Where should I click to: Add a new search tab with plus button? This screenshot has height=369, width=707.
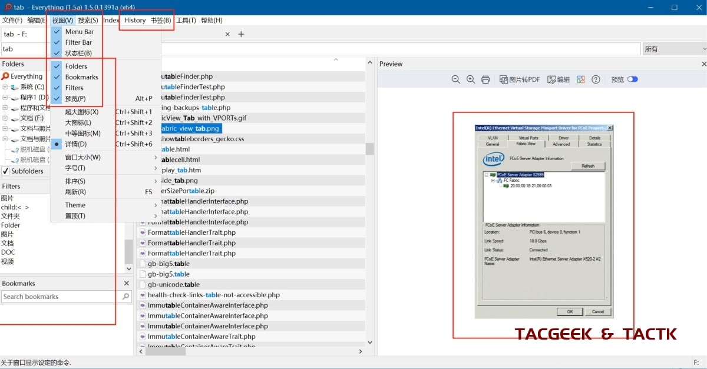pyautogui.click(x=241, y=34)
